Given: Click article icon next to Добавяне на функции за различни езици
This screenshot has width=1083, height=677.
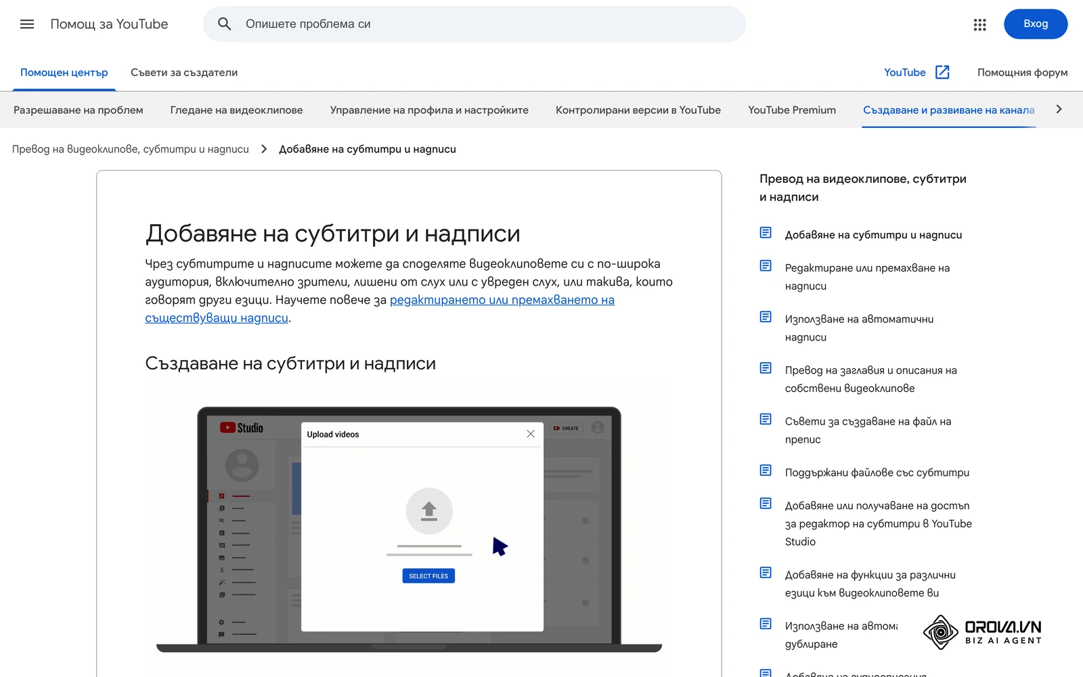Looking at the screenshot, I should pyautogui.click(x=766, y=573).
